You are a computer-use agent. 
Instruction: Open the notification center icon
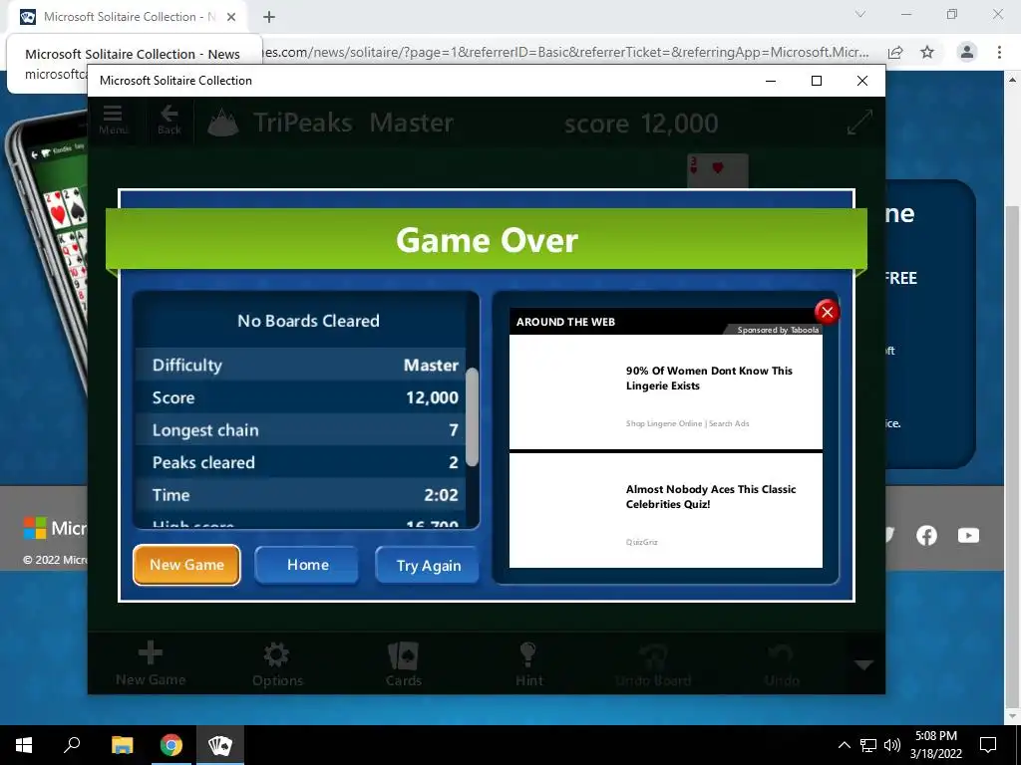tap(988, 745)
